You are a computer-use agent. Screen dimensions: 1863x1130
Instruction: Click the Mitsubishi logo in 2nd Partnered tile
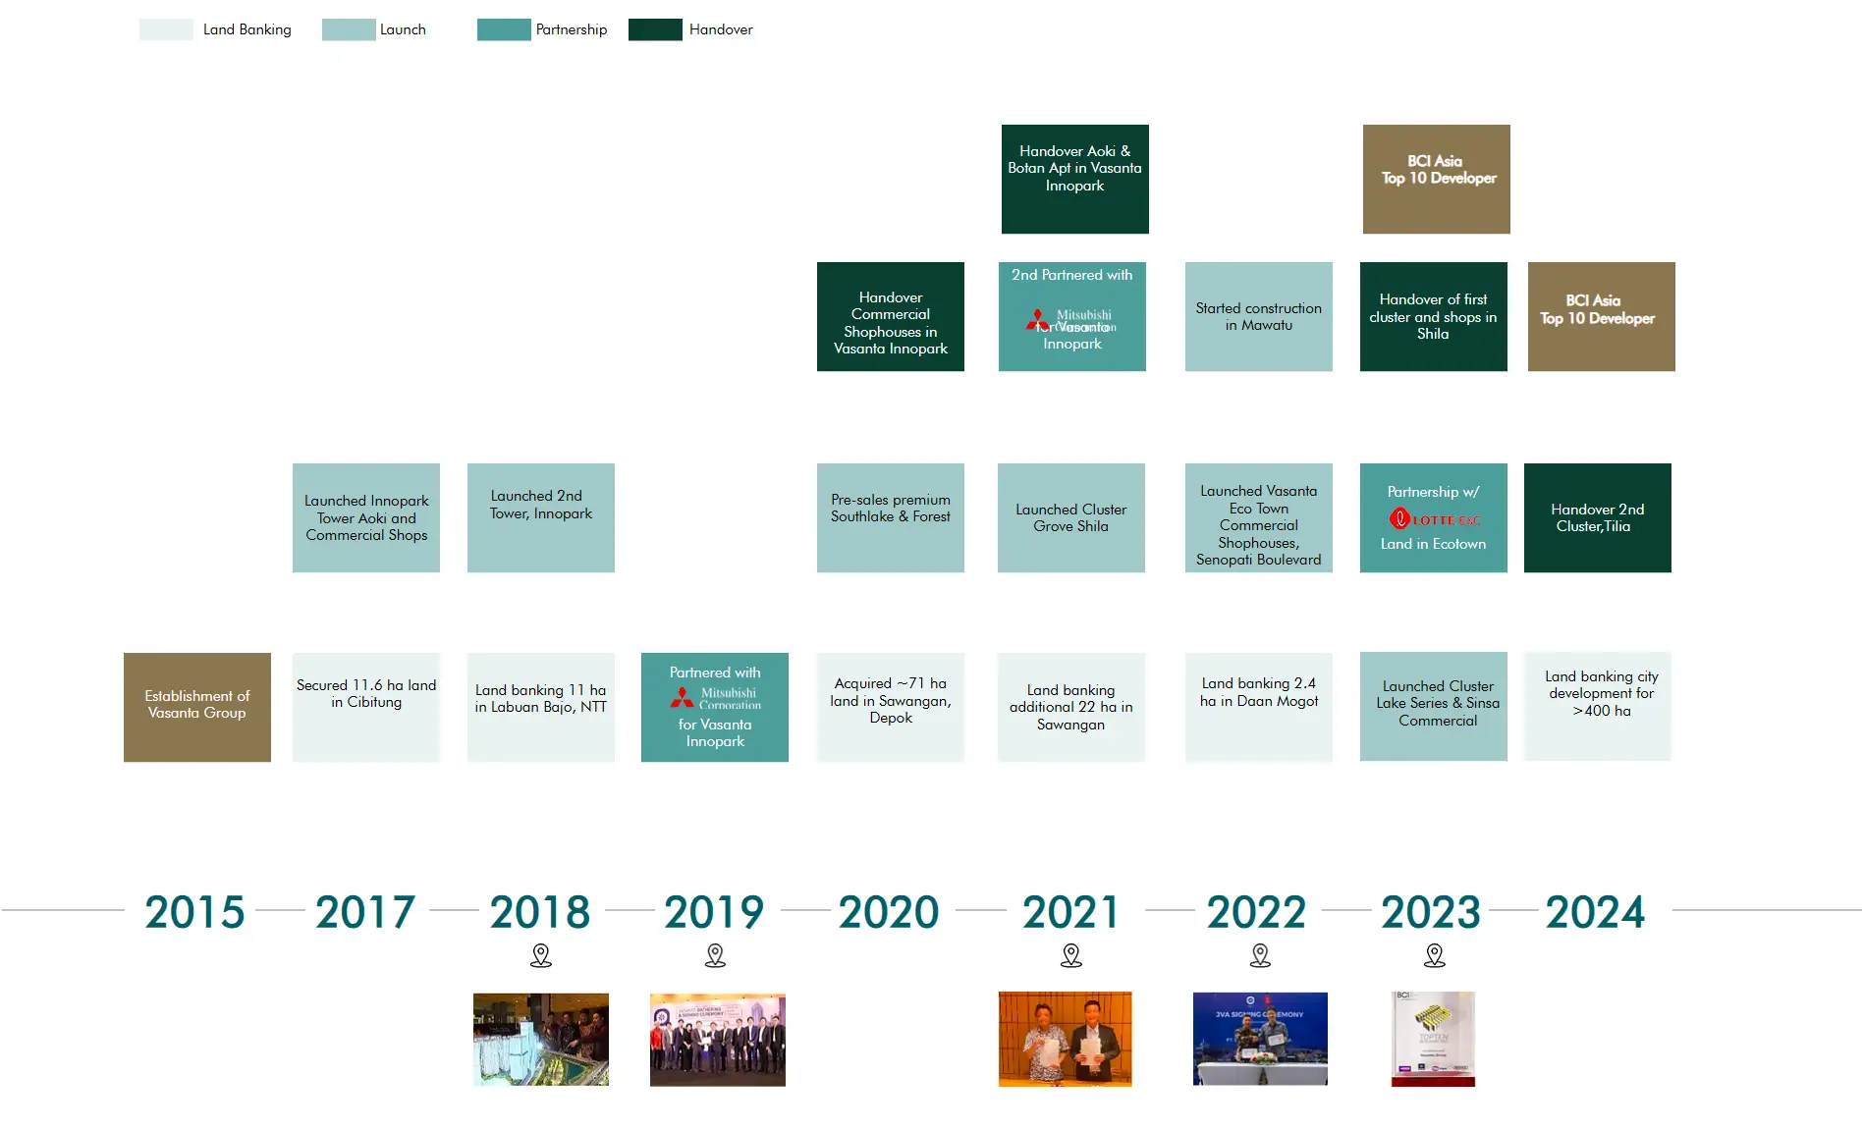click(1071, 320)
